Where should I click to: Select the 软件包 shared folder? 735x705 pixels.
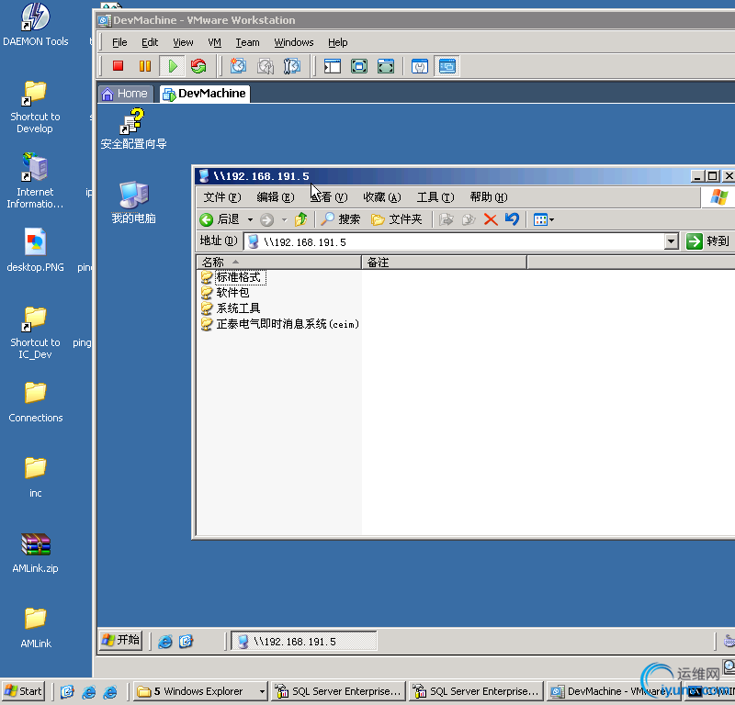point(225,293)
